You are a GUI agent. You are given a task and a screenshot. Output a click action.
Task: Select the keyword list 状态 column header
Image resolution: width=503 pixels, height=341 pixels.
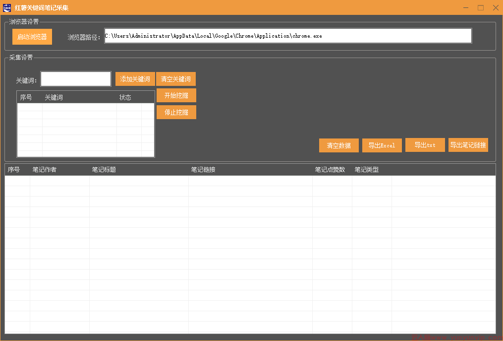(x=129, y=97)
